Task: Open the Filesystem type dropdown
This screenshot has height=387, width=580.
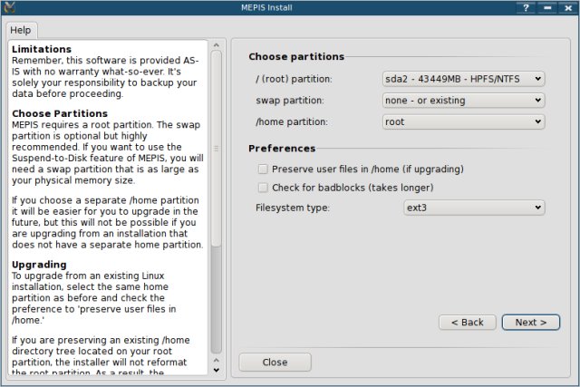Action: (x=474, y=208)
